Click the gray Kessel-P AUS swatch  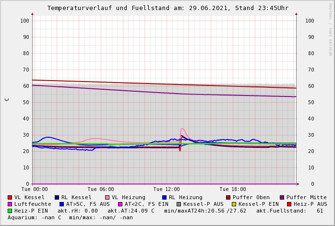pos(179,204)
